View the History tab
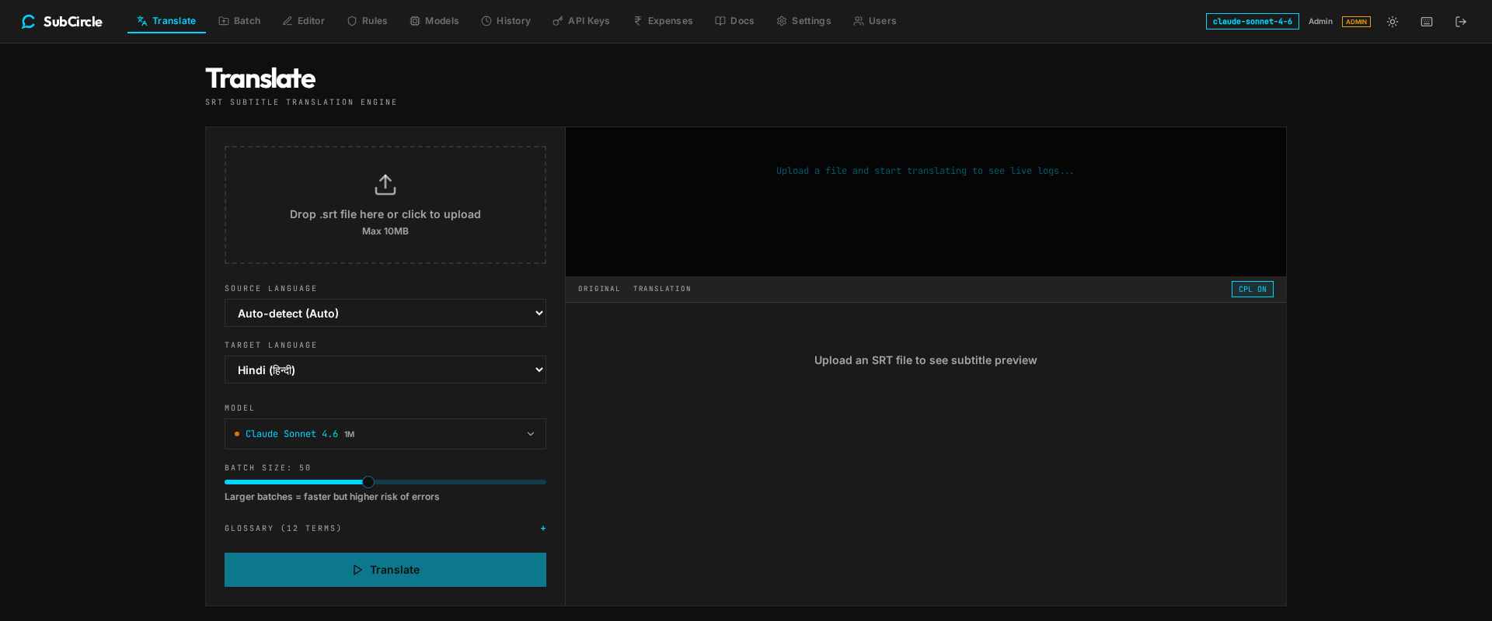This screenshot has height=621, width=1492. click(x=506, y=21)
